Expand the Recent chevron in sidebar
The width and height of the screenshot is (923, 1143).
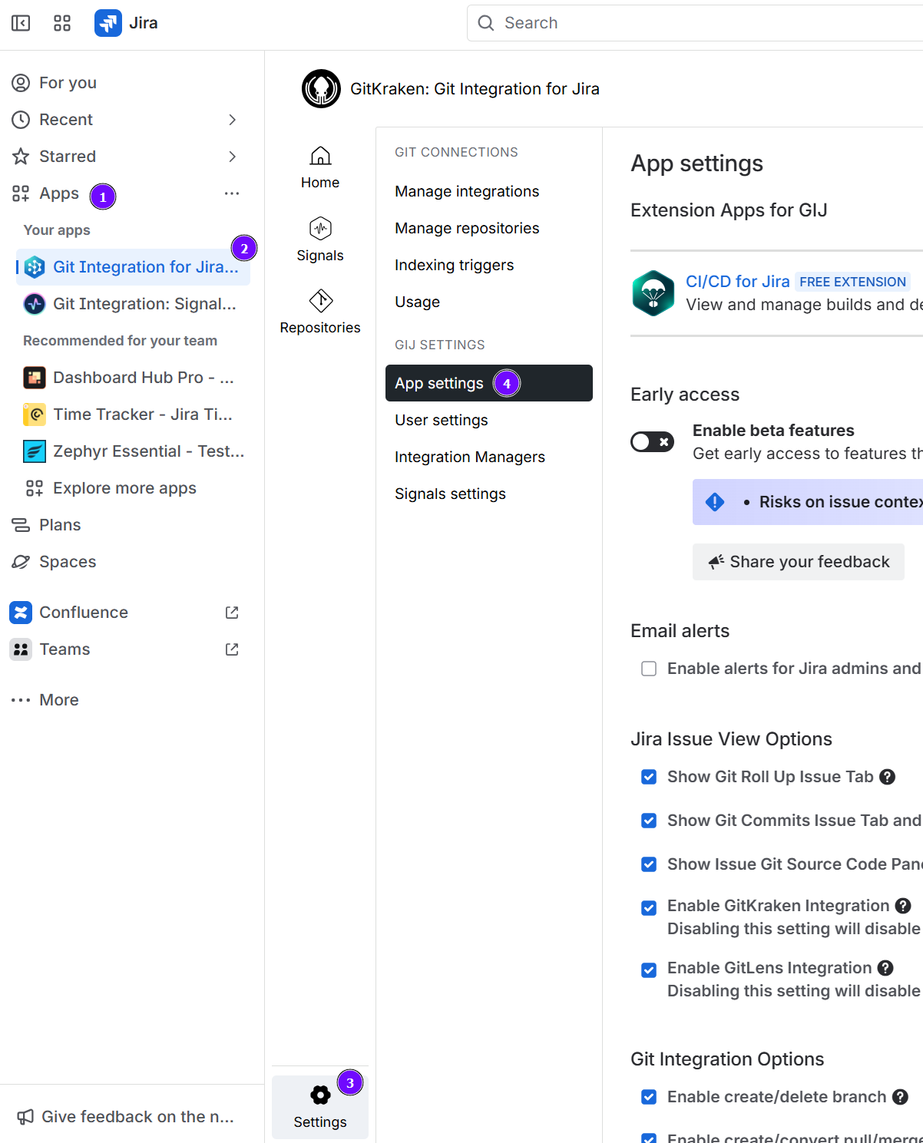click(232, 120)
